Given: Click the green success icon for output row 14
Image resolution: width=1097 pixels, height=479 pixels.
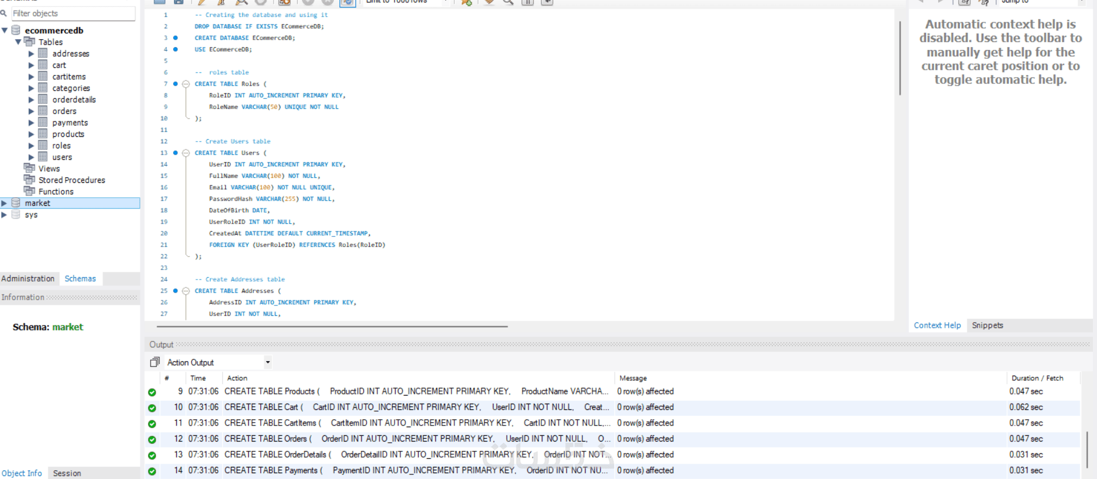Looking at the screenshot, I should click(x=152, y=471).
